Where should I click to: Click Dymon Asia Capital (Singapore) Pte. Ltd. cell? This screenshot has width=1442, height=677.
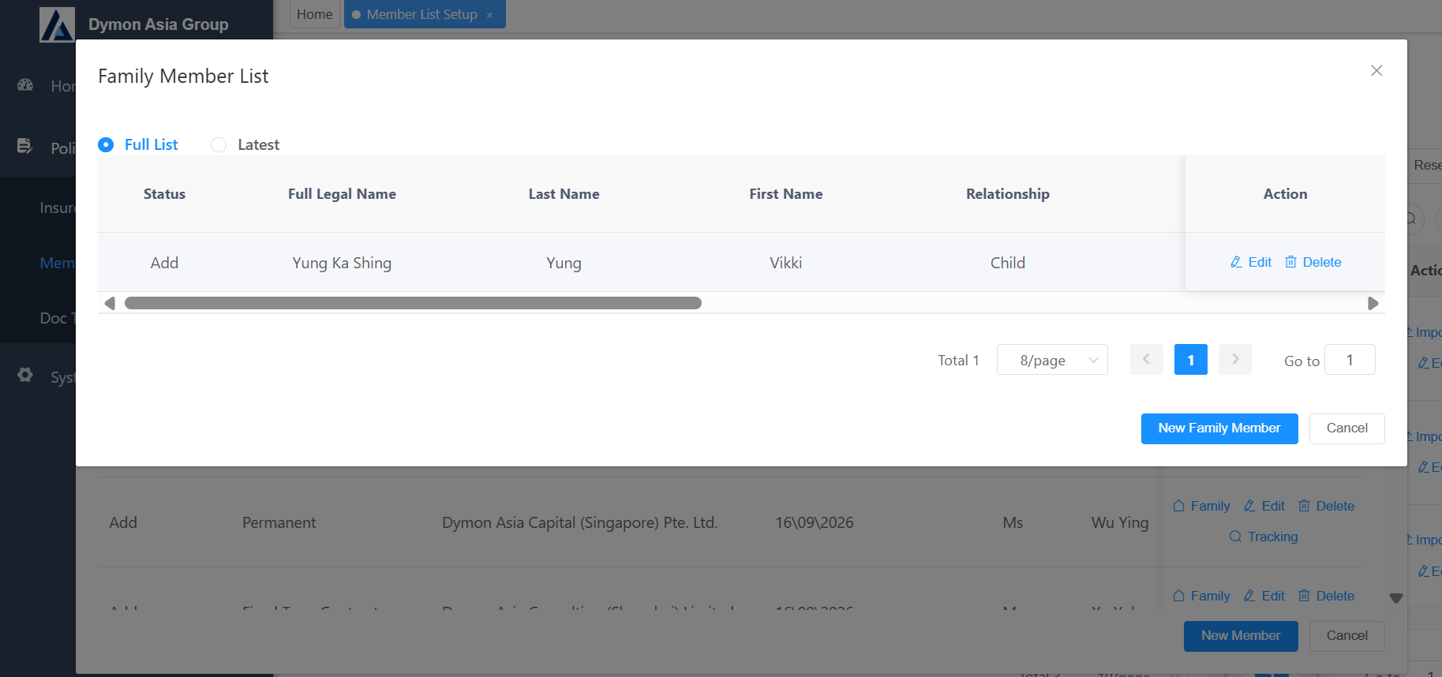click(x=580, y=522)
